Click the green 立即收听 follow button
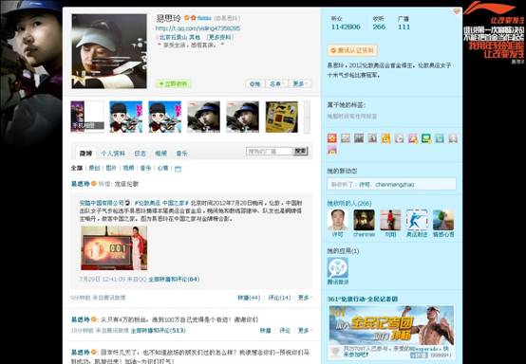Viewport: 526px width, 364px height. point(174,83)
